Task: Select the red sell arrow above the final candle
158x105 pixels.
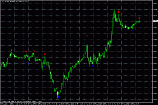Action: coord(140,18)
